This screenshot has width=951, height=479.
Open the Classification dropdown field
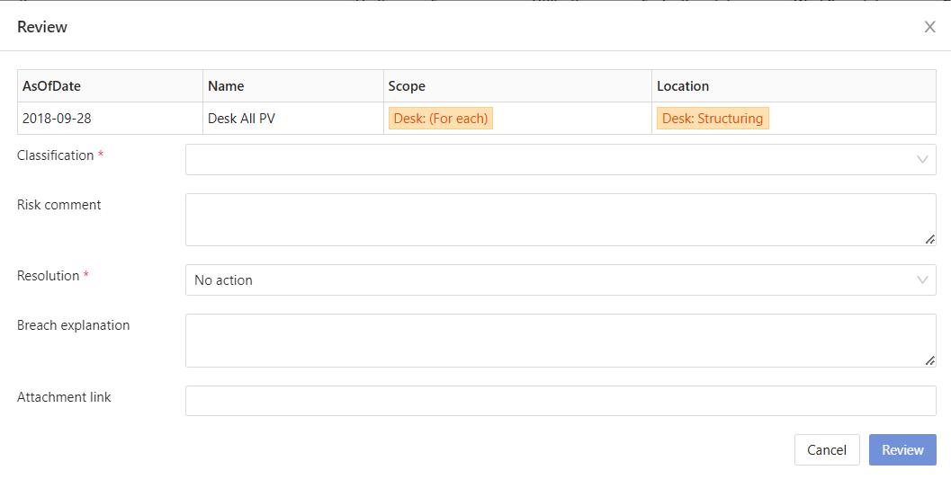tap(549, 160)
